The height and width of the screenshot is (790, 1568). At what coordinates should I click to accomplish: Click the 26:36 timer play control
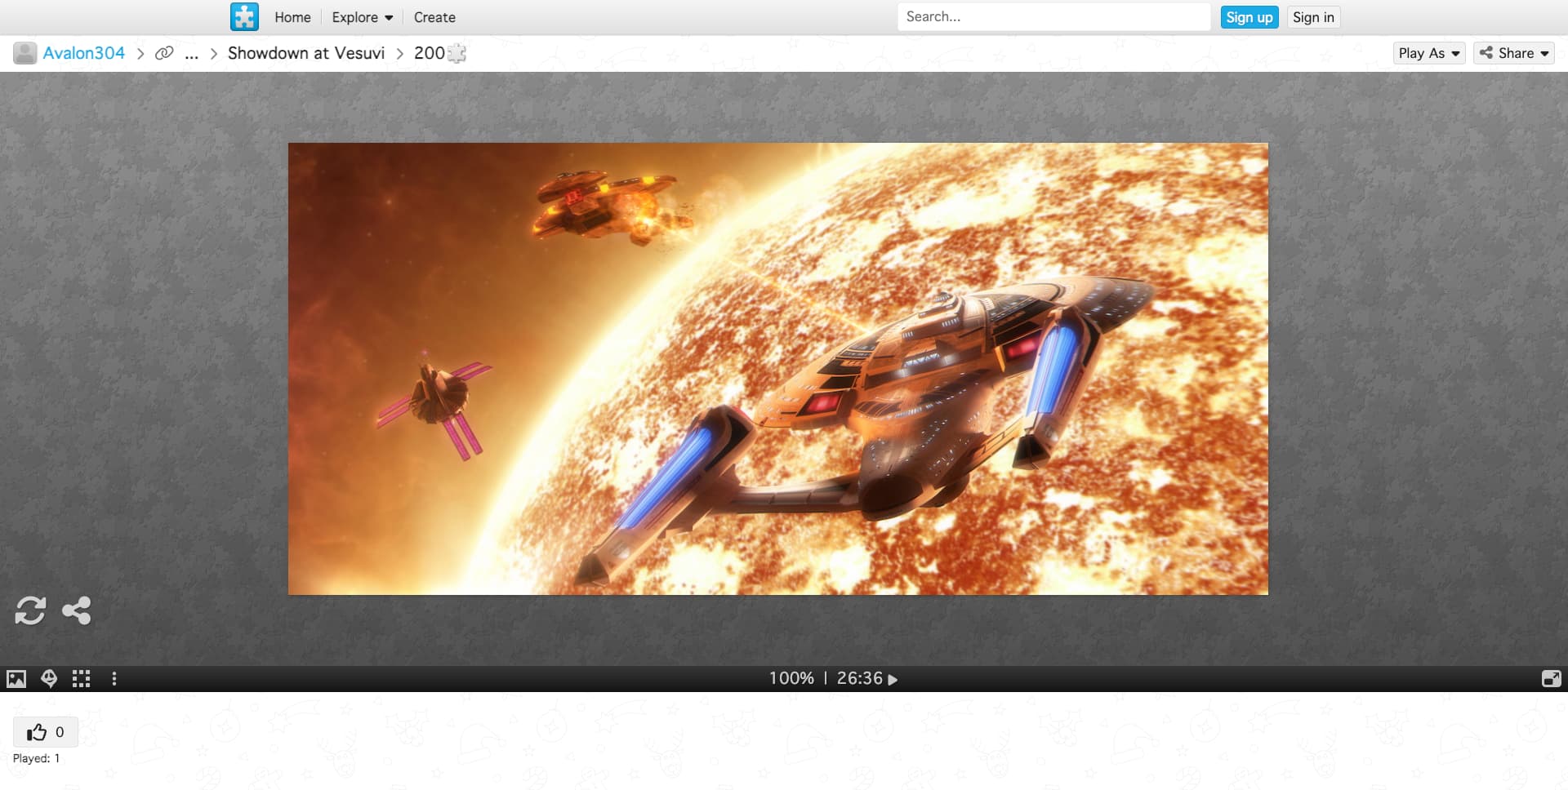(x=867, y=678)
